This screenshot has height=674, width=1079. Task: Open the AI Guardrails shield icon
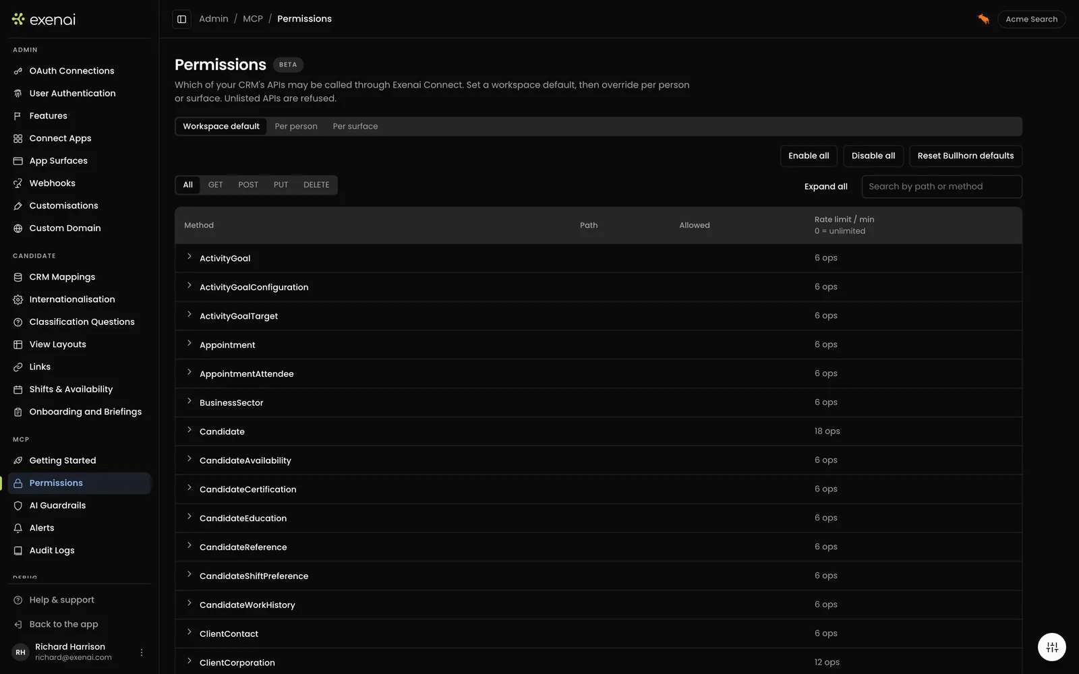click(18, 506)
